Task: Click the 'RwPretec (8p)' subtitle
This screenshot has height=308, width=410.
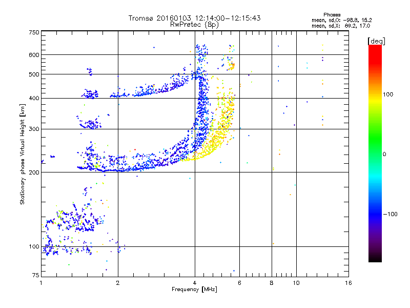Action: (x=194, y=25)
